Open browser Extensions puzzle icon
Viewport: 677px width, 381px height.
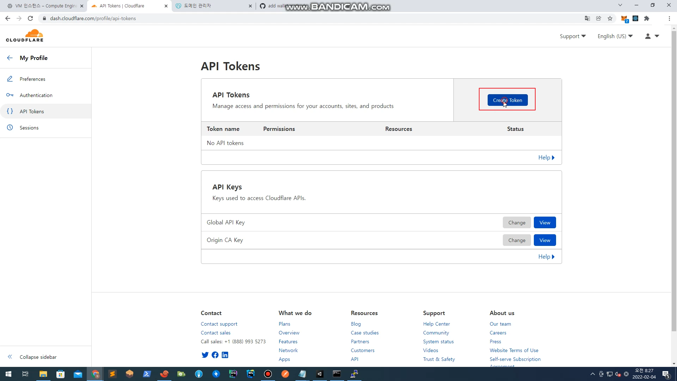coord(647,18)
